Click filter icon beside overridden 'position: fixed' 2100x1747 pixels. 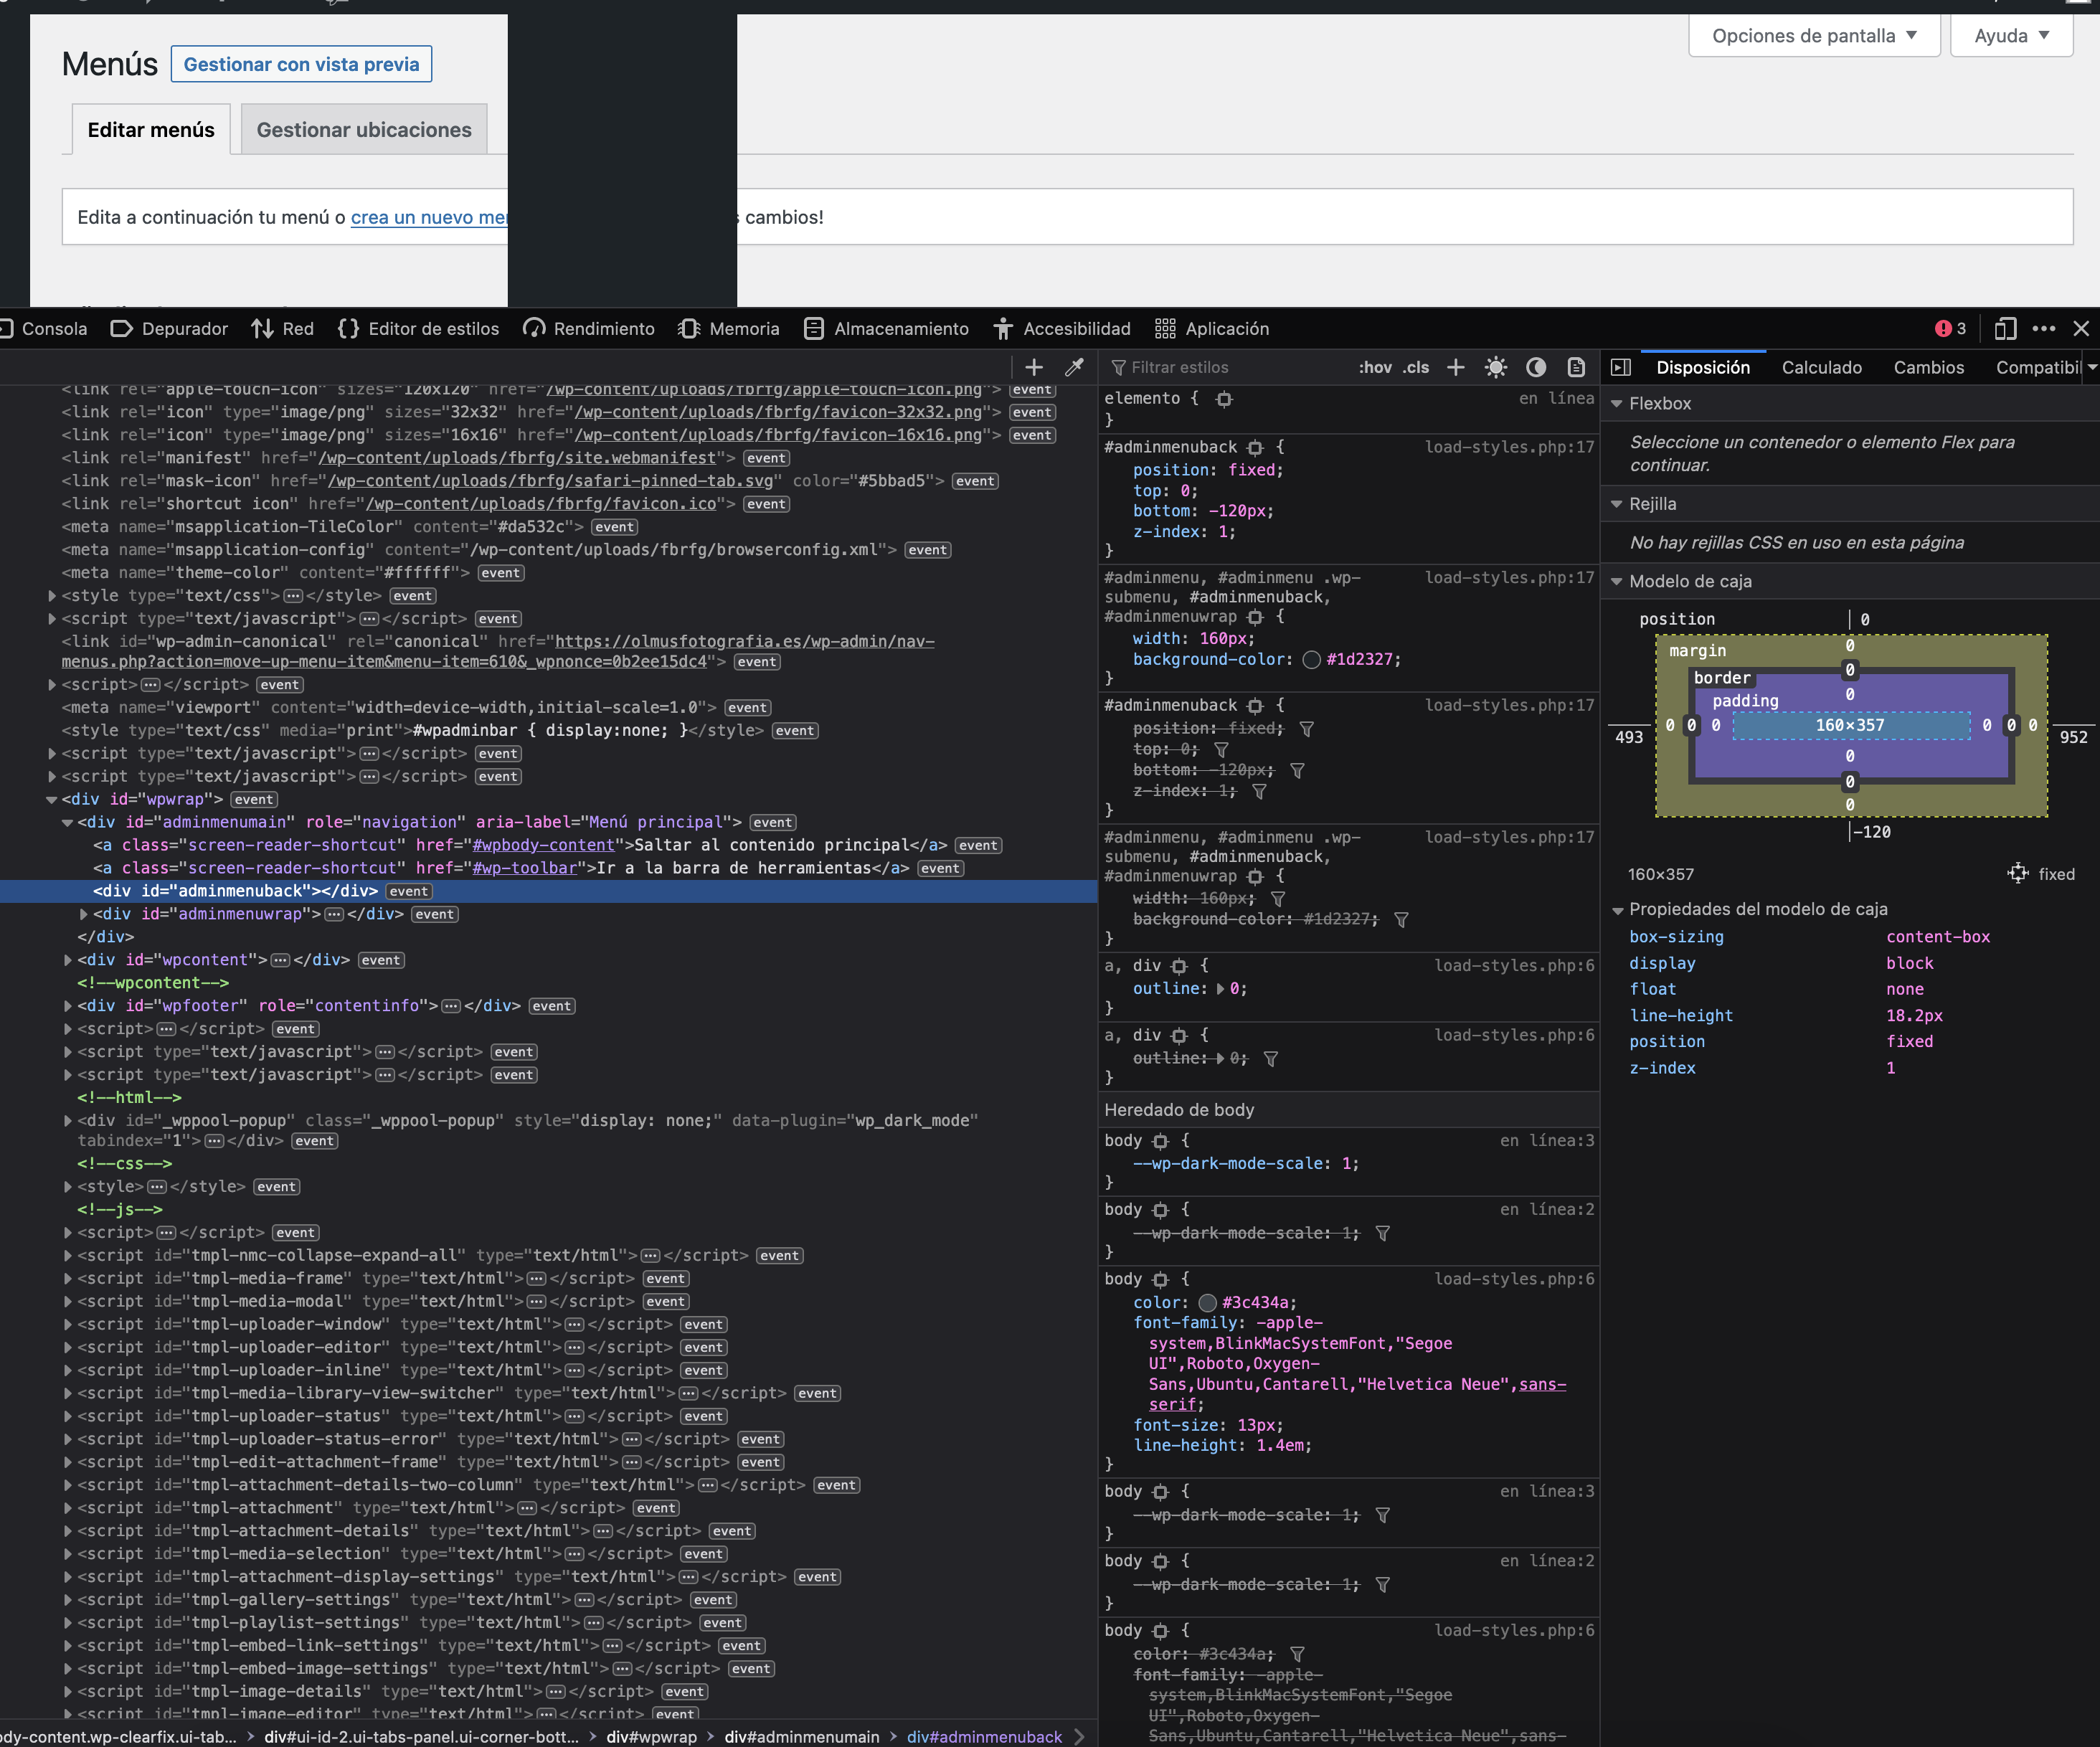(x=1306, y=729)
